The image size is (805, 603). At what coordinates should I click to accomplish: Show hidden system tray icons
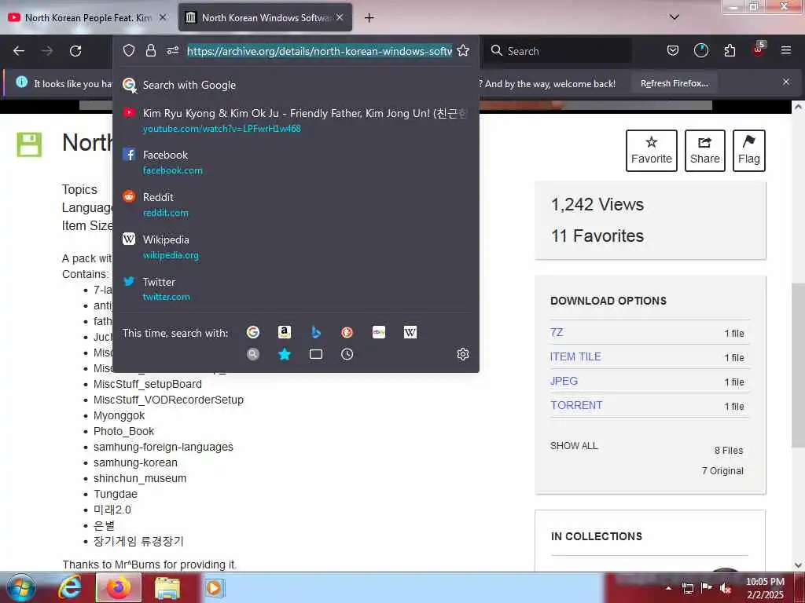[x=668, y=589]
